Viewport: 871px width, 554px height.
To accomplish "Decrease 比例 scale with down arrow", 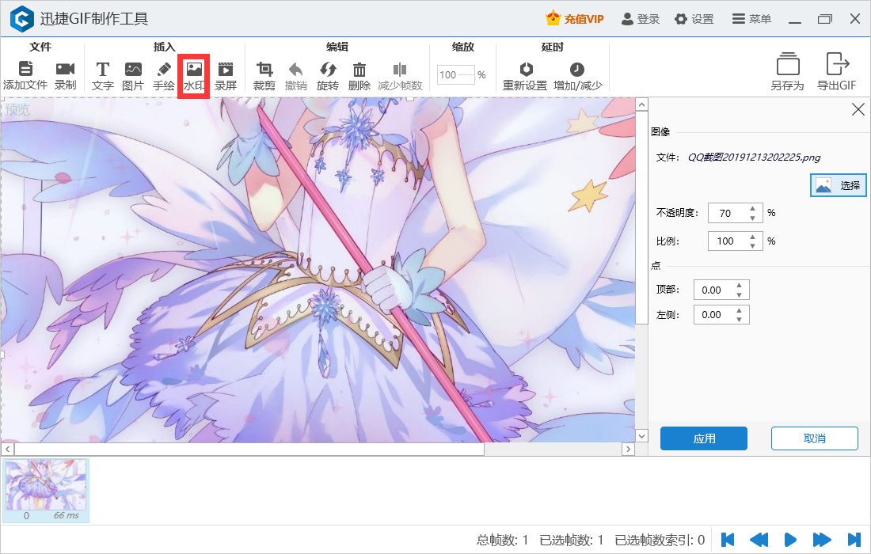I will (x=753, y=246).
